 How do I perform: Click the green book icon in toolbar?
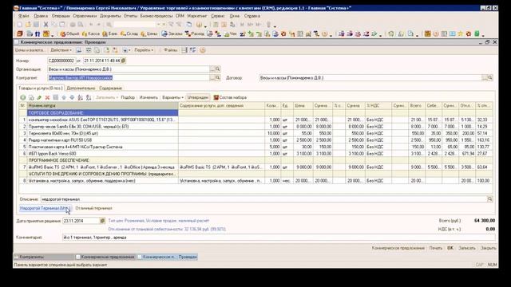[x=477, y=33]
